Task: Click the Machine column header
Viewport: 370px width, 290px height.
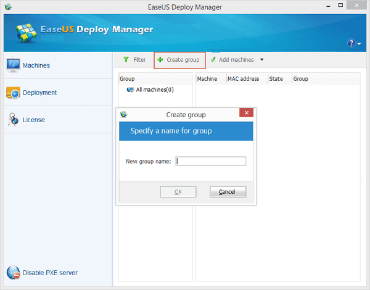Action: (x=207, y=79)
